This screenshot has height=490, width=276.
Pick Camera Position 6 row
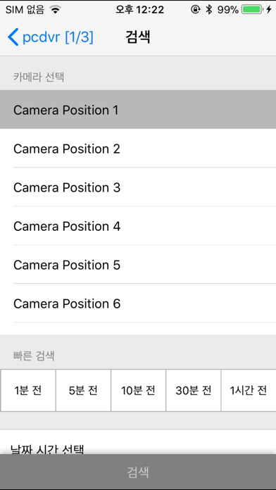(138, 303)
